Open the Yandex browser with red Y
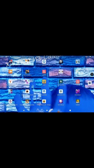The image size is (94, 168). point(10,82)
